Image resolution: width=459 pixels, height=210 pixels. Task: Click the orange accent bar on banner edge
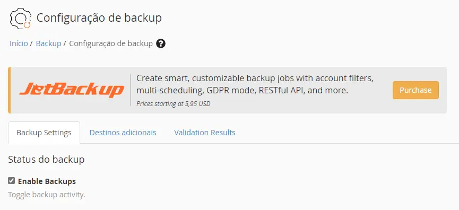[10, 90]
